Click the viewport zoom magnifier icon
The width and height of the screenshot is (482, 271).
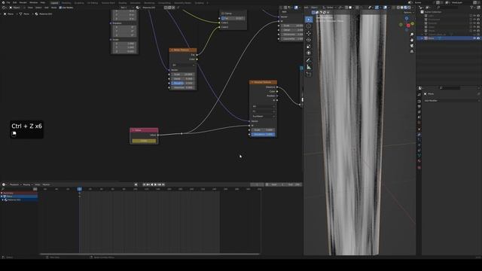coord(412,35)
